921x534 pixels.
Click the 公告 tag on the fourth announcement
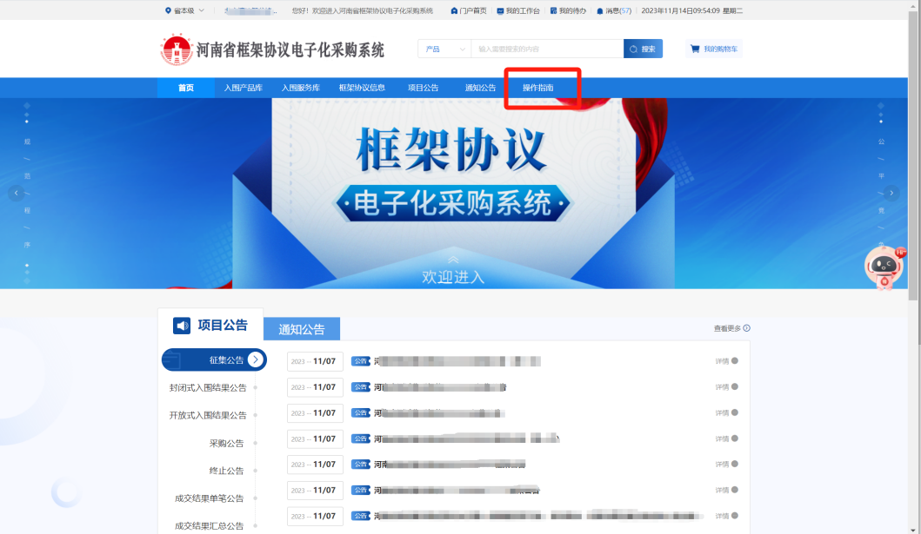[361, 438]
